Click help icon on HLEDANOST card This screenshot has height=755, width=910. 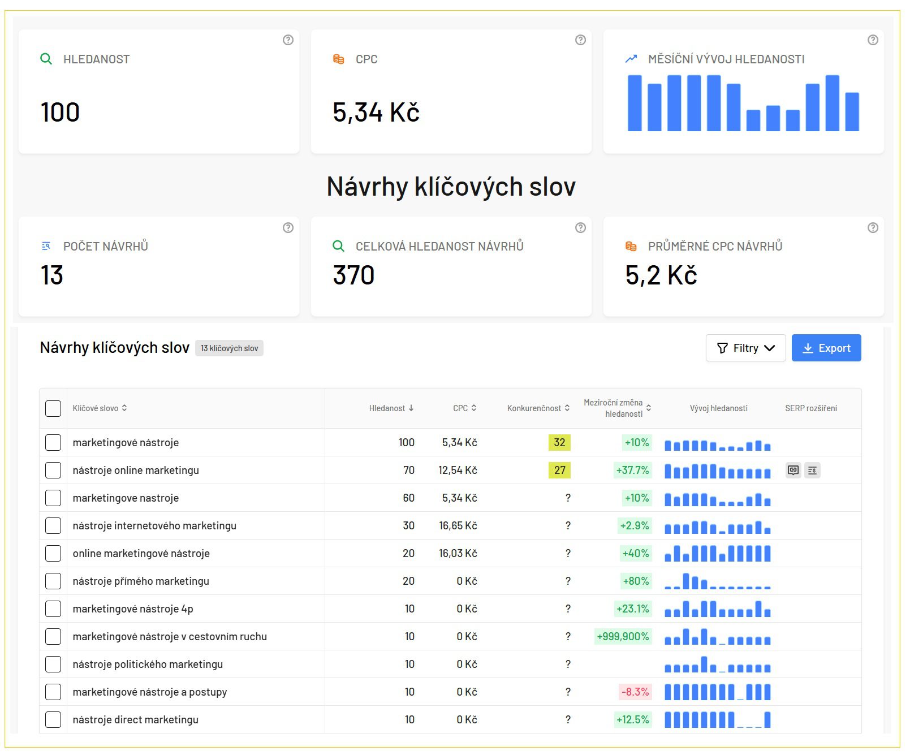click(288, 40)
